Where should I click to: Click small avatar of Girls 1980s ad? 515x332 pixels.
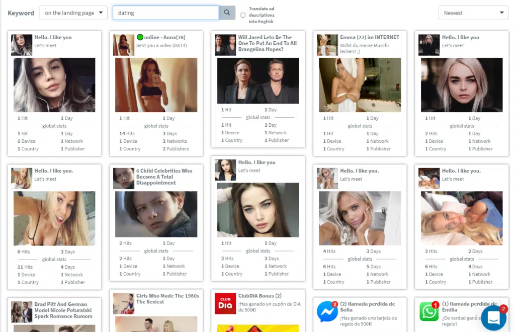coord(124,303)
